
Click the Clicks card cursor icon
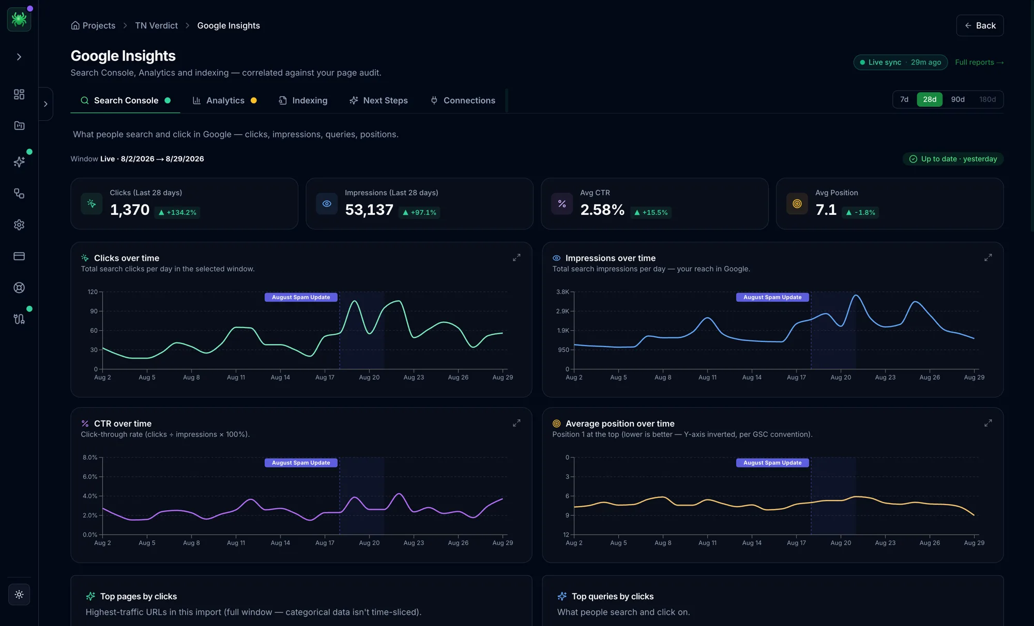point(92,204)
